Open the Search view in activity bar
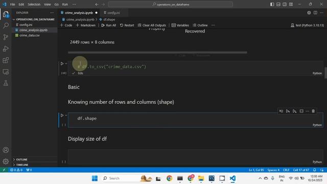The image size is (327, 184). point(6,26)
